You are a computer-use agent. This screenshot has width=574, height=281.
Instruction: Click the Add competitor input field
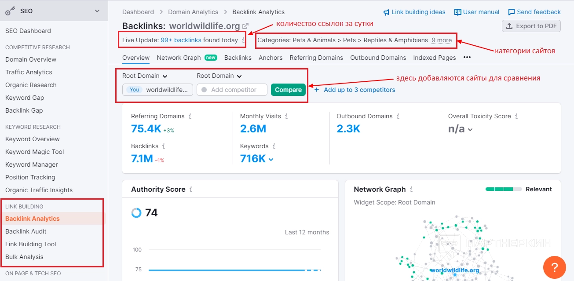click(x=232, y=90)
